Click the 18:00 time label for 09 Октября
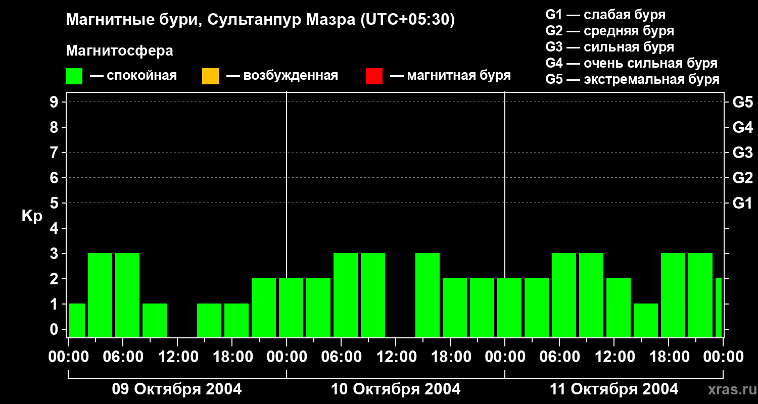The image size is (758, 404). coord(232,357)
